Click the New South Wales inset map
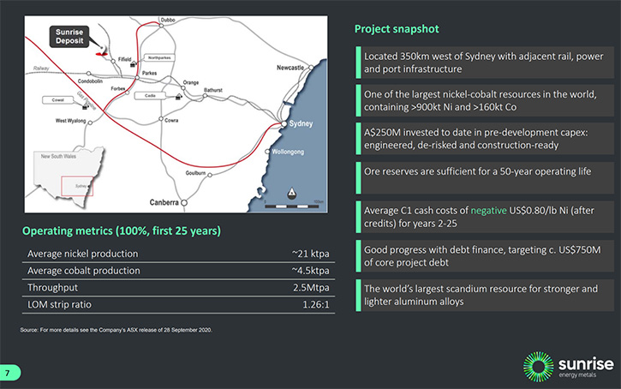 pos(69,178)
